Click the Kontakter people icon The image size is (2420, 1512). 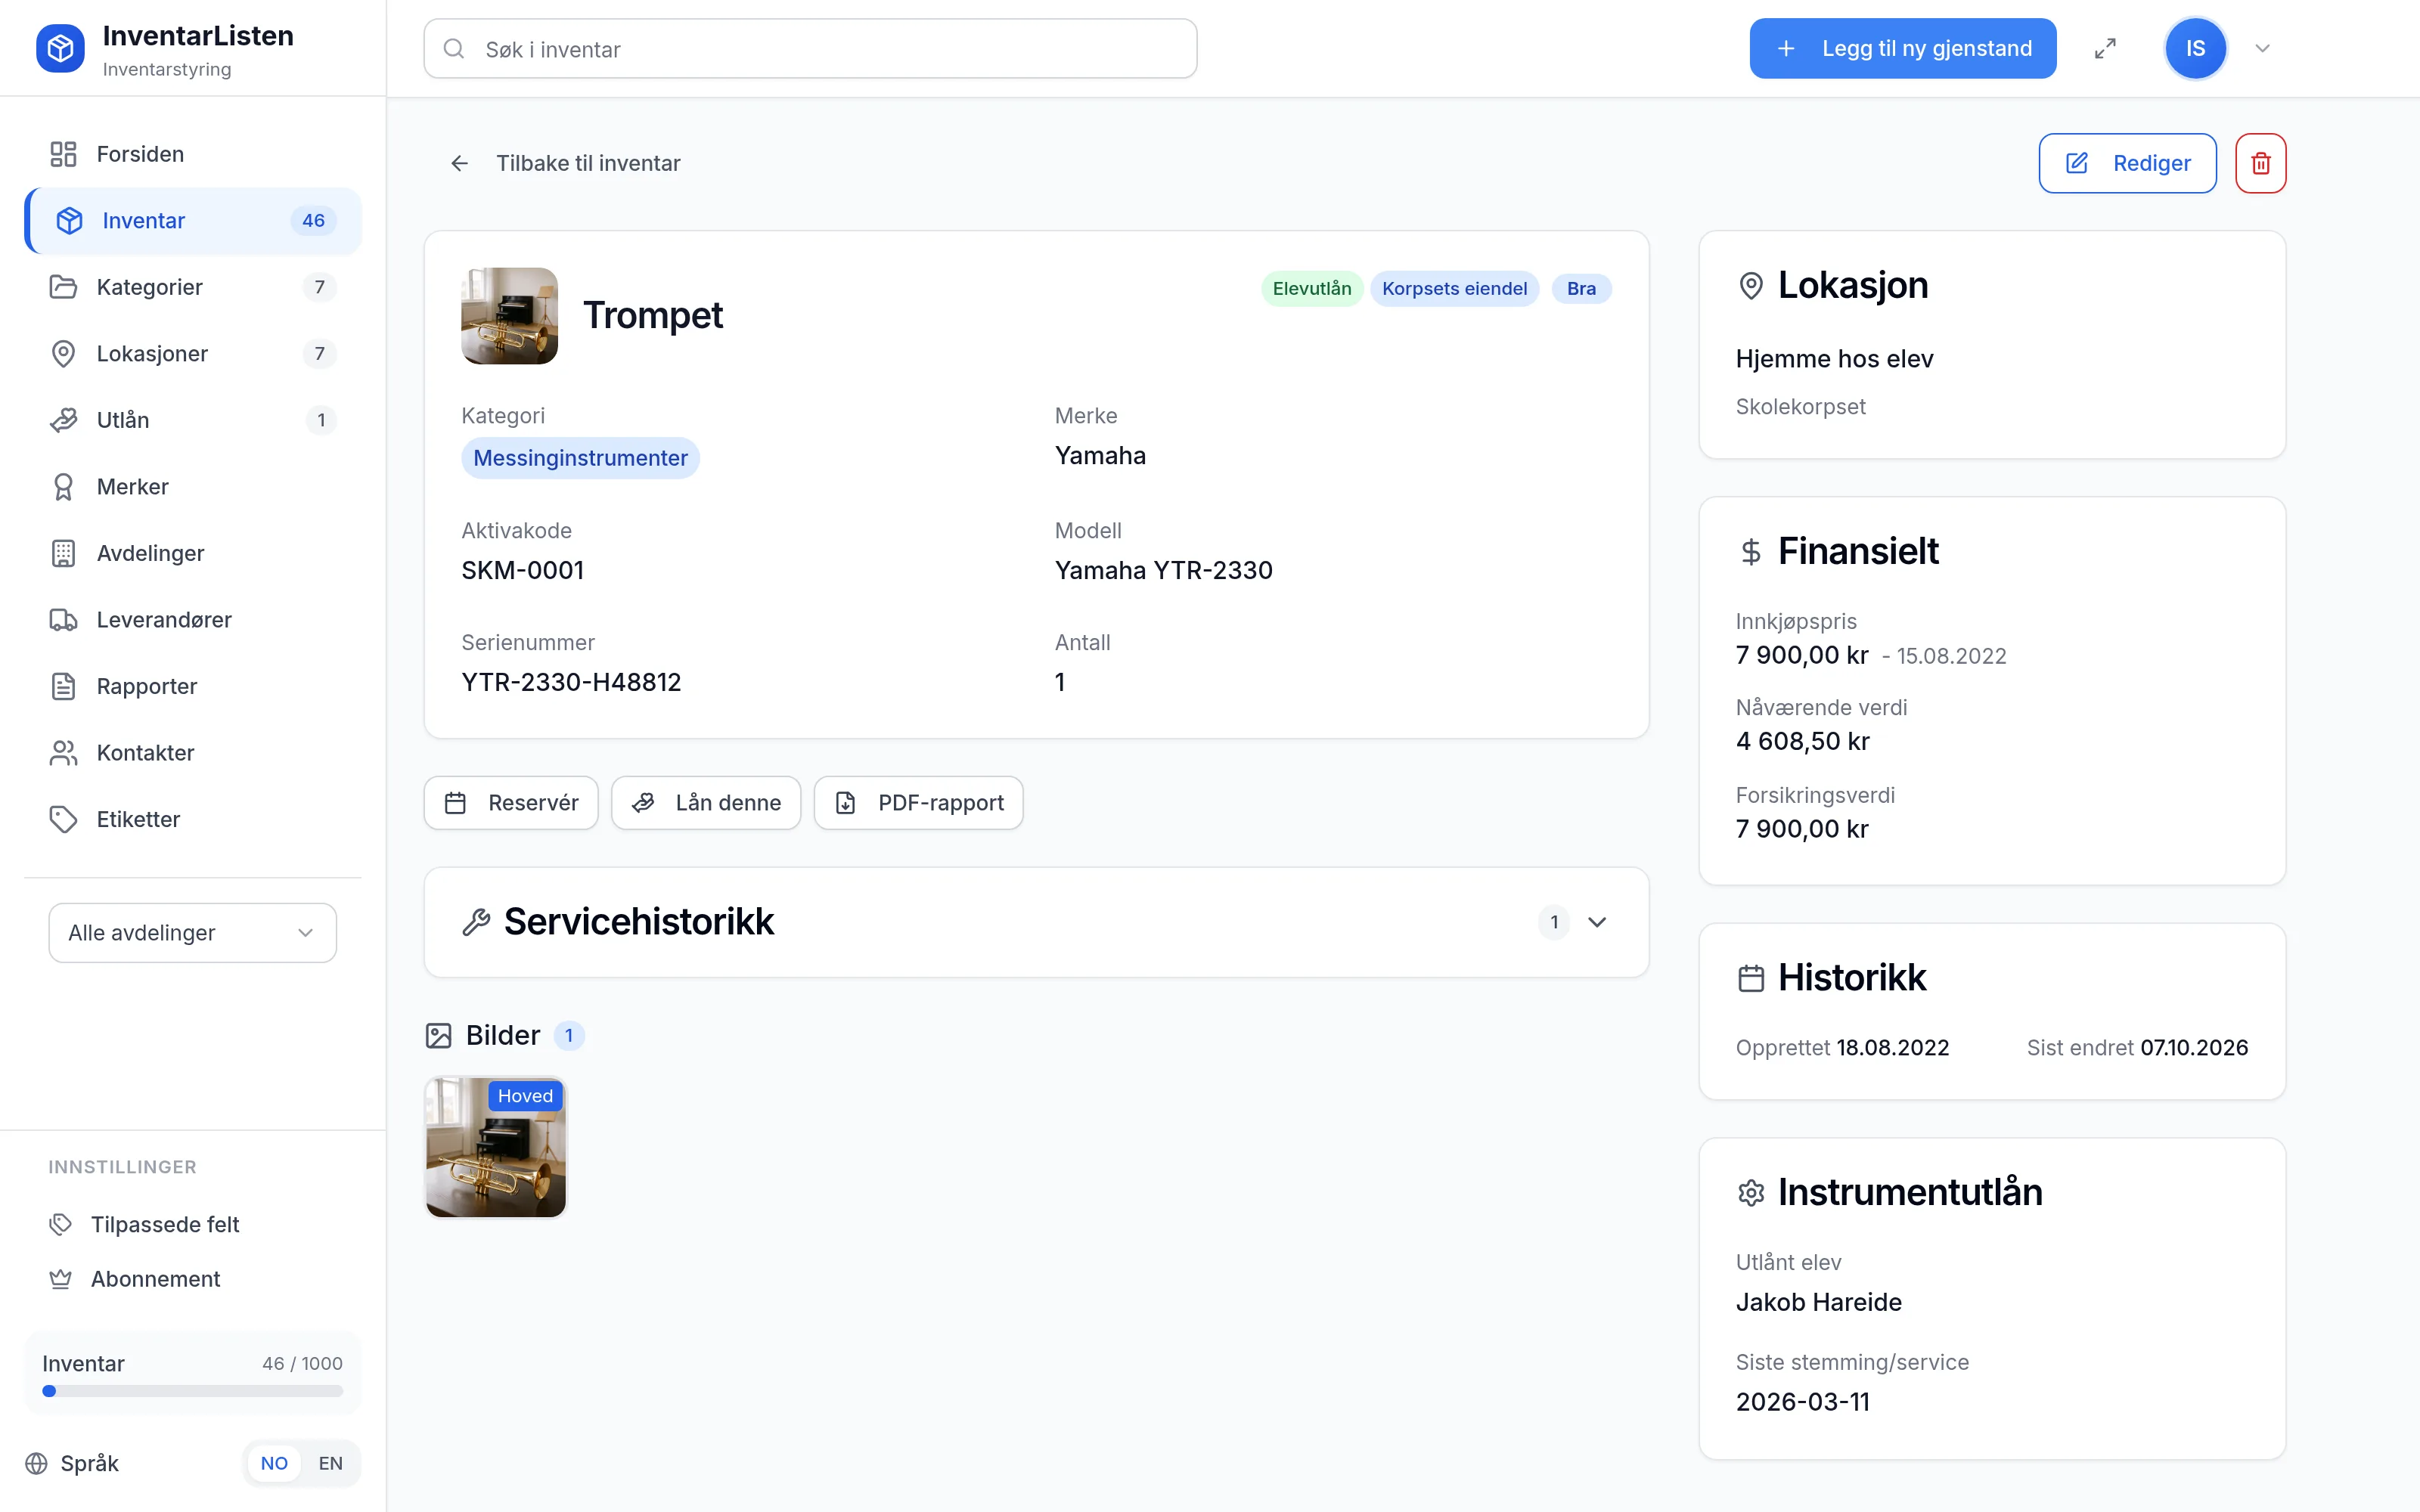tap(63, 753)
